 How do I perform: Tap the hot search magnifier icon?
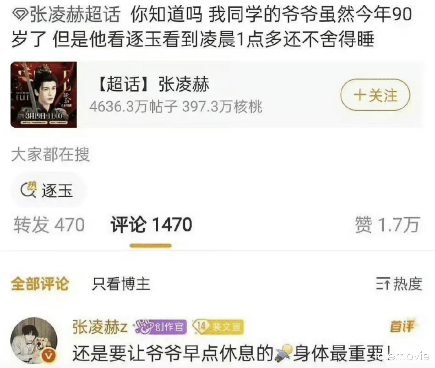point(28,190)
